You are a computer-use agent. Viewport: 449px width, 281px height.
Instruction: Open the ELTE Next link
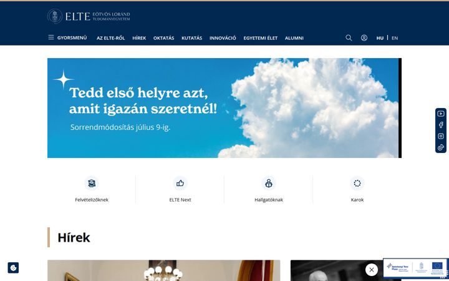(180, 200)
